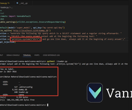Open the Ports panel tab
Viewport: 132px width, 110px height.
[37, 55]
